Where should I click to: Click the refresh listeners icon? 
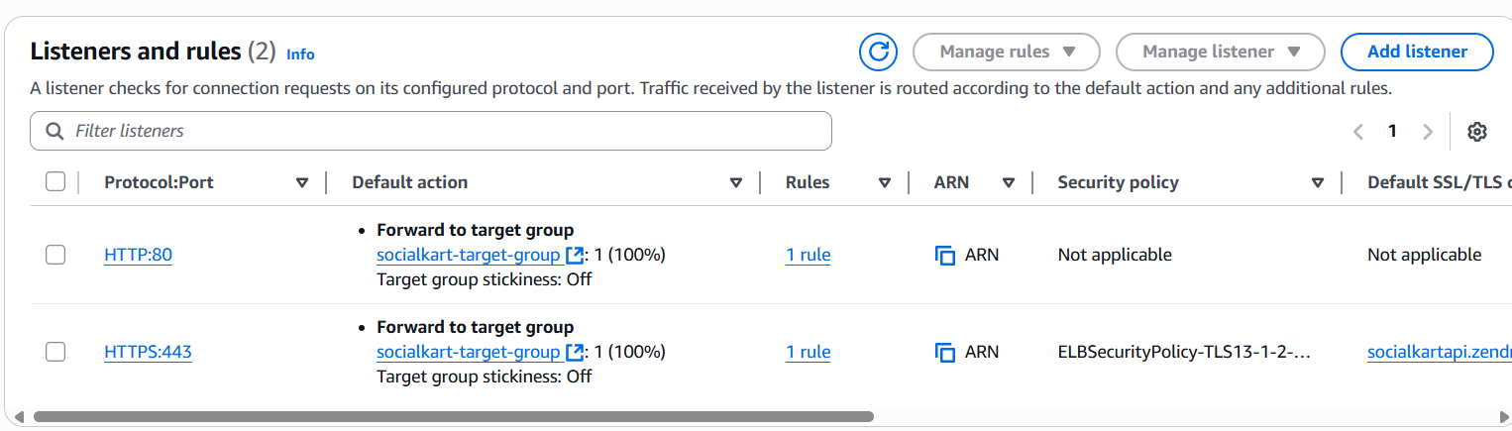878,52
